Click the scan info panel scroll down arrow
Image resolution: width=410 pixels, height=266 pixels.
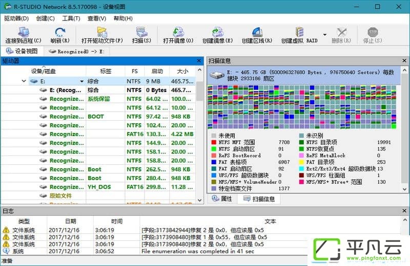[x=404, y=189]
